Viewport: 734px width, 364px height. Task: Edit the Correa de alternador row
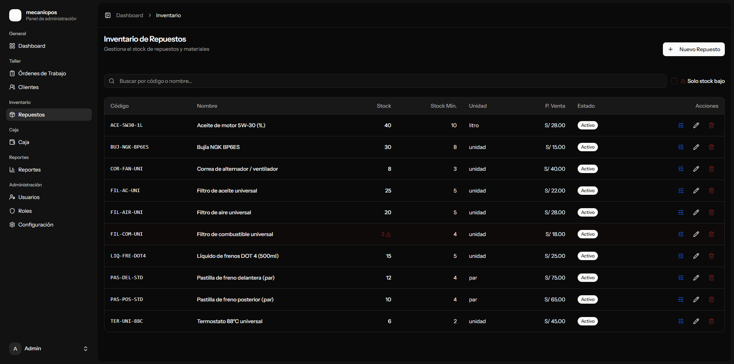coord(696,169)
